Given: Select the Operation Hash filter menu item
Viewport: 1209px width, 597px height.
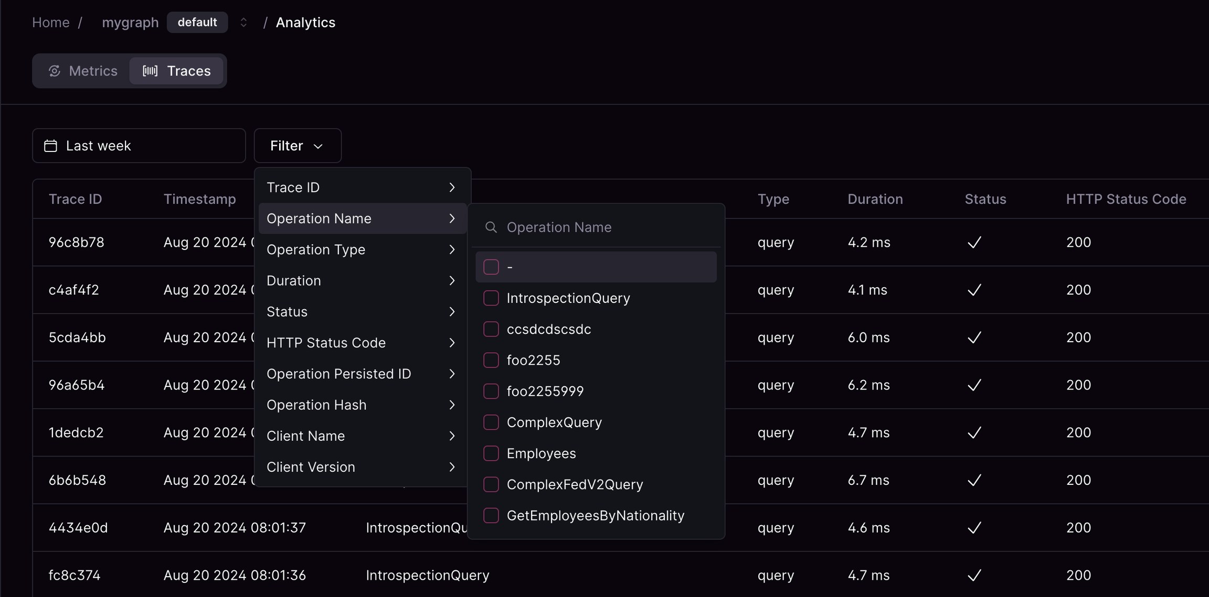Looking at the screenshot, I should [362, 405].
